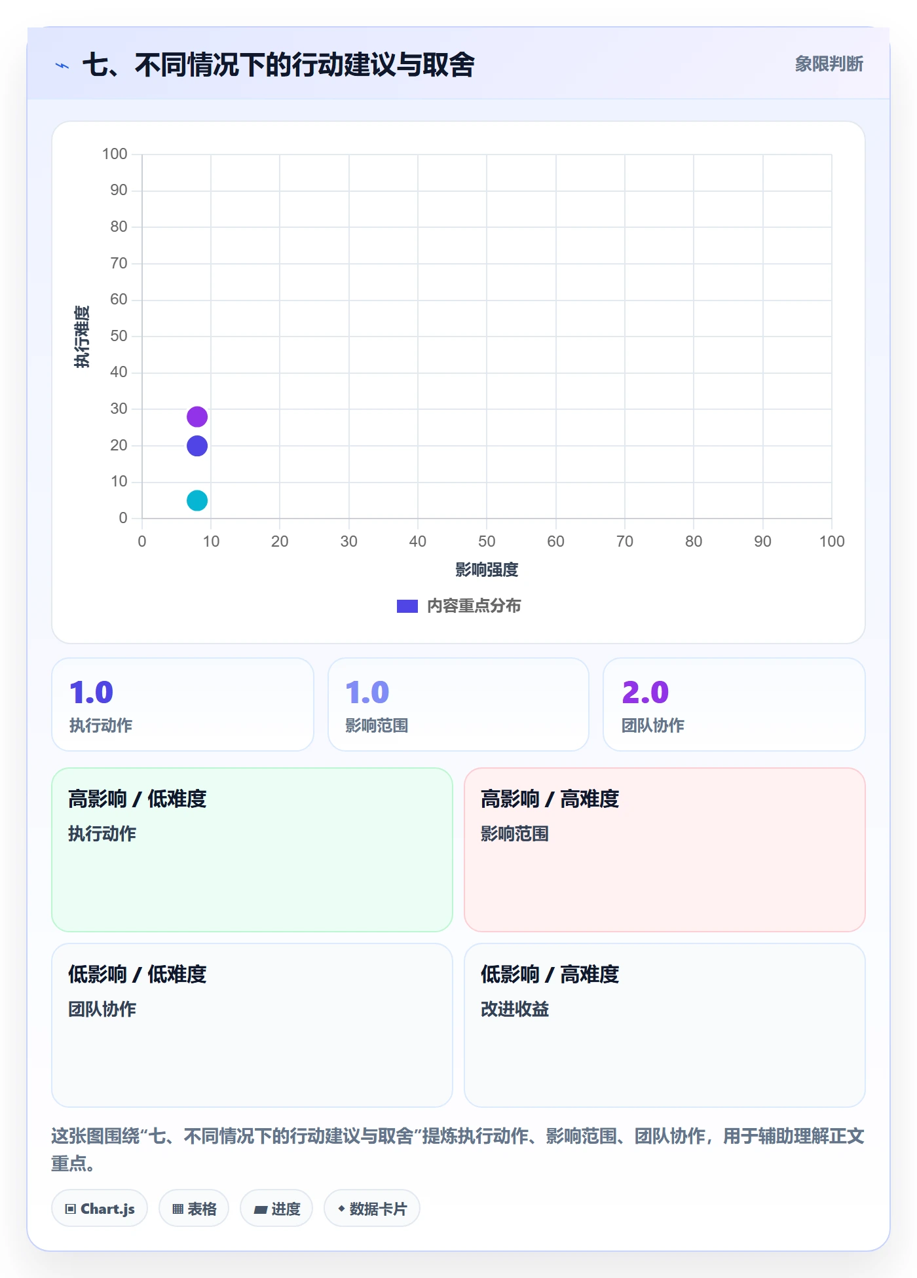Screen dimensions: 917x1278
Task: Click the 数据卡片 tag chip
Action: coord(372,1209)
